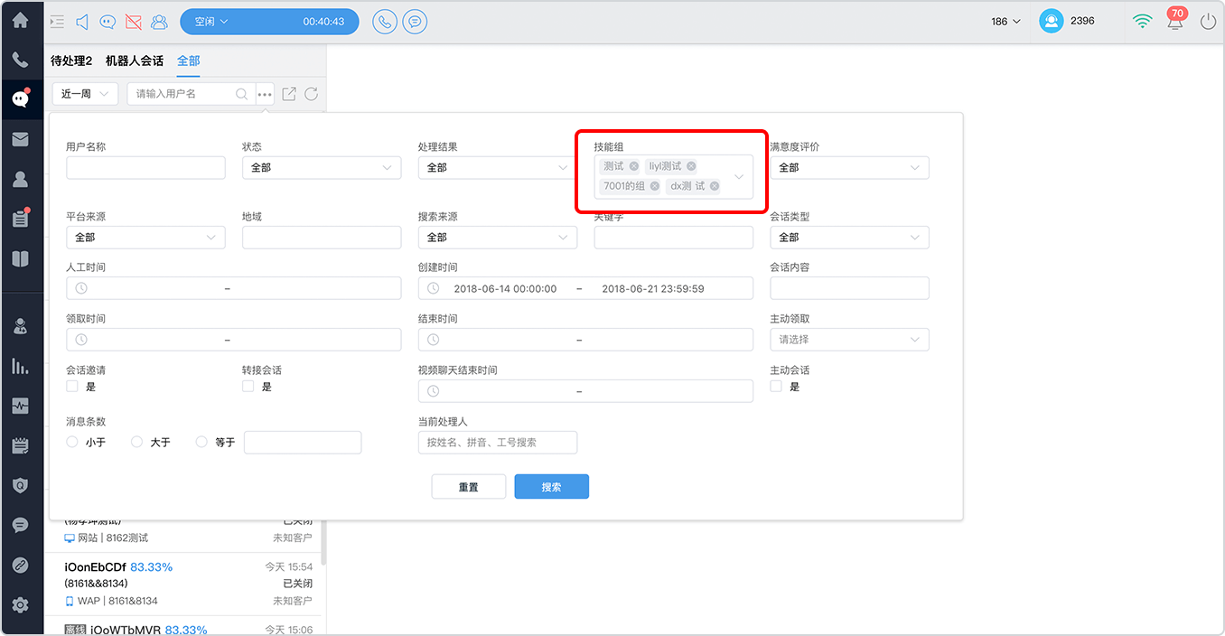Viewport: 1225px width, 636px height.
Task: Click the power logout icon
Action: pos(1208,21)
